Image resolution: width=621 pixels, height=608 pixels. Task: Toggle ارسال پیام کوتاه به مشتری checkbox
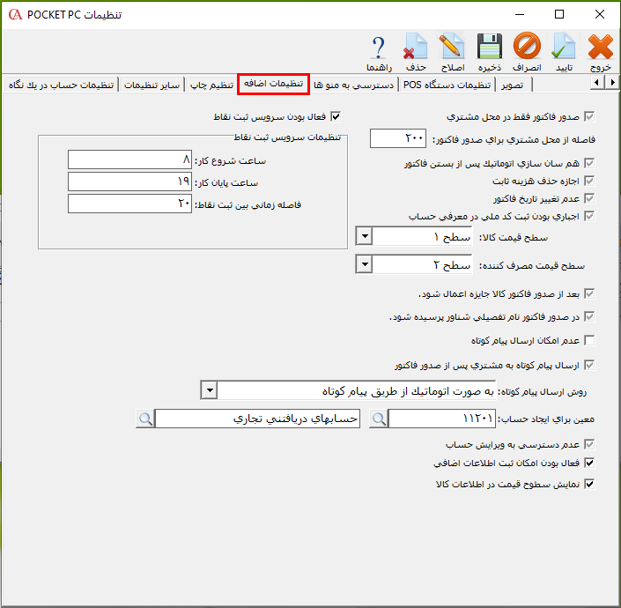[589, 365]
